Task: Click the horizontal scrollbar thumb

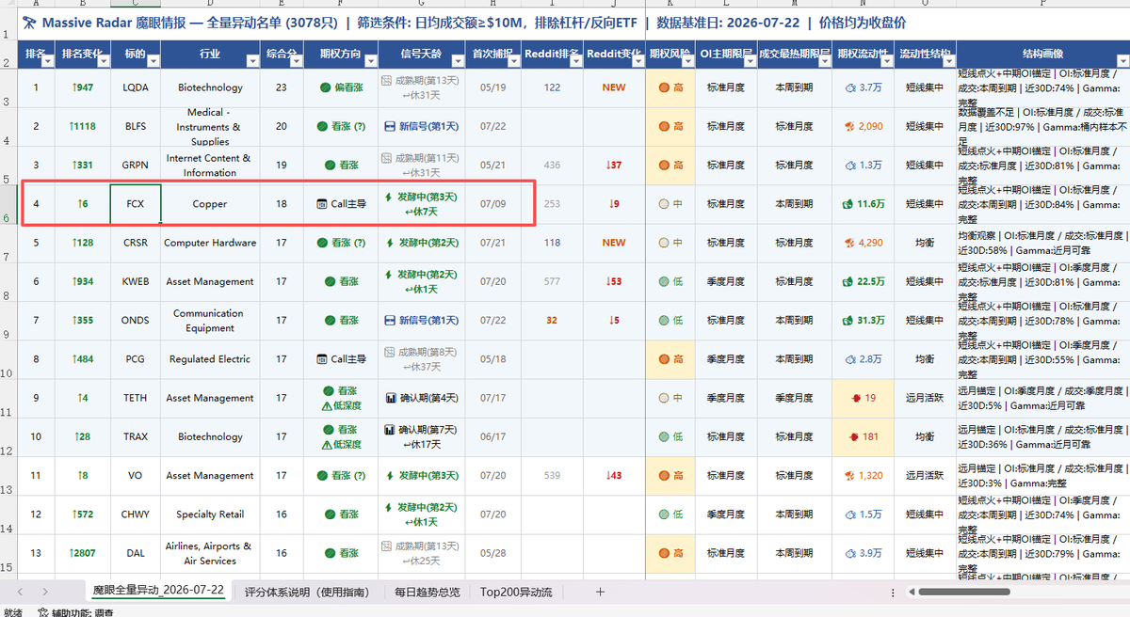Action: pos(963,592)
